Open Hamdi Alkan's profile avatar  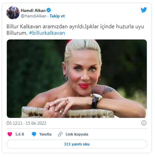pyautogui.click(x=13, y=13)
